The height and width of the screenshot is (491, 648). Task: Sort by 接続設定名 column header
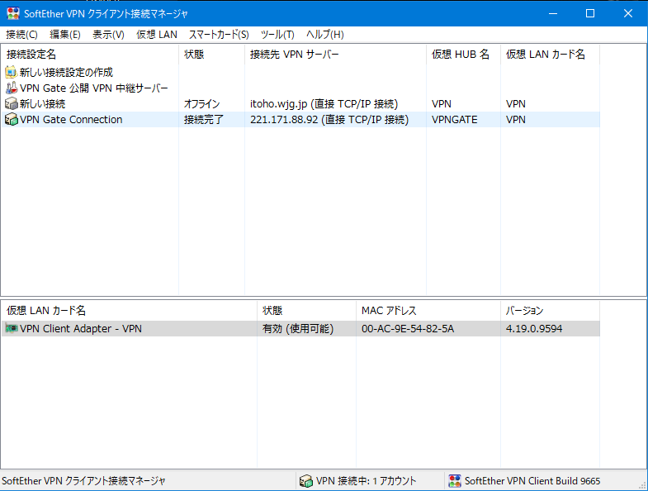[x=31, y=54]
